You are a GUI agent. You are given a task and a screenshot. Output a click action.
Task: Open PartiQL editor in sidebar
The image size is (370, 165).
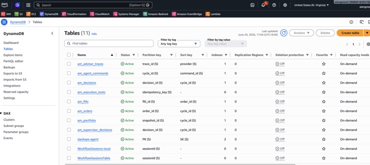pos(13,61)
